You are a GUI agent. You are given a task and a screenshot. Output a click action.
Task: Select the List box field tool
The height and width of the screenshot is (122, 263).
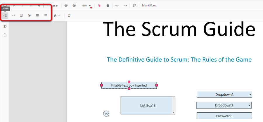(x=46, y=16)
